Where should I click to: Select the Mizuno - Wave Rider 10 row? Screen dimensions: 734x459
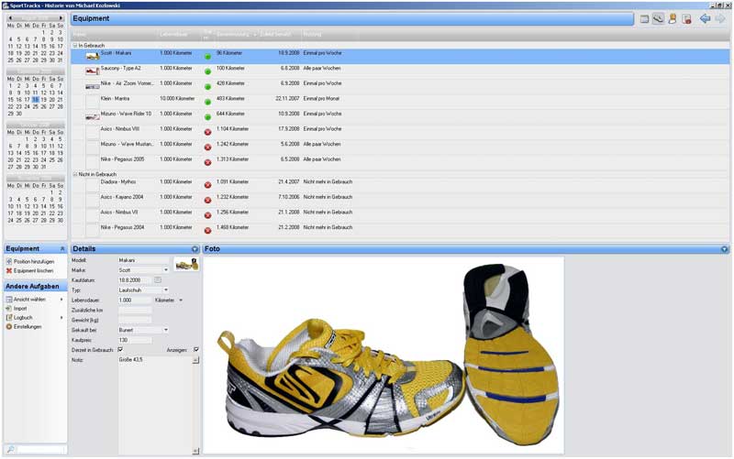[x=400, y=117]
